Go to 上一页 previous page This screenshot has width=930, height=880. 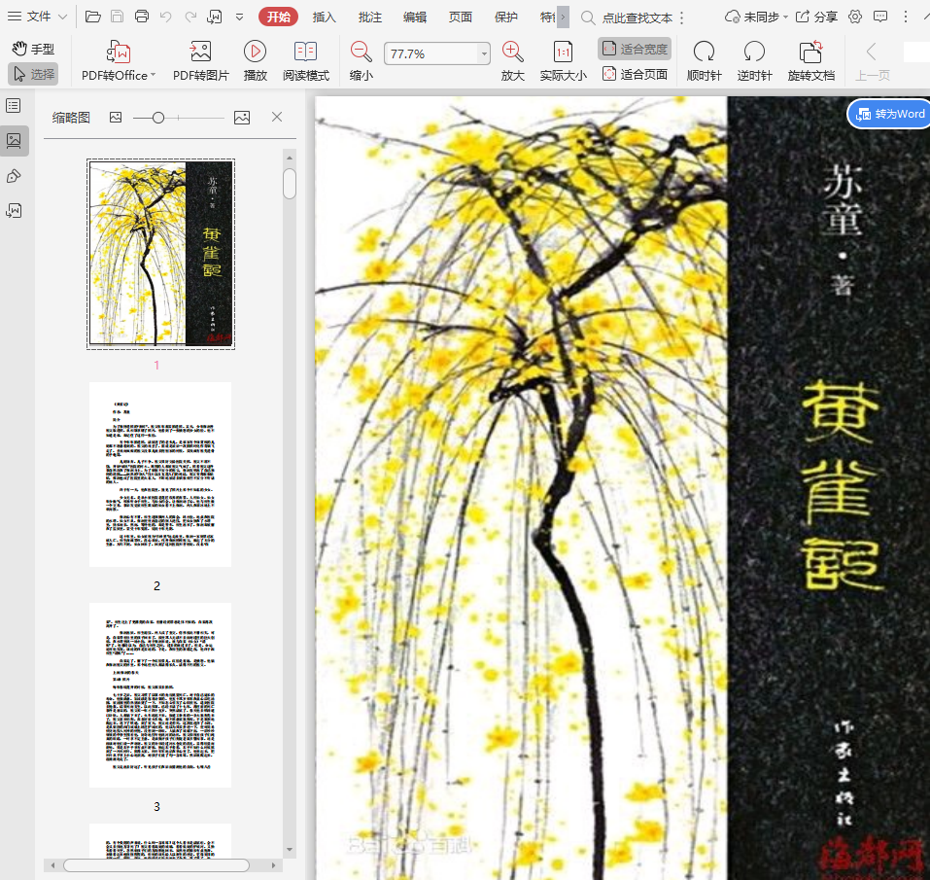tap(872, 60)
